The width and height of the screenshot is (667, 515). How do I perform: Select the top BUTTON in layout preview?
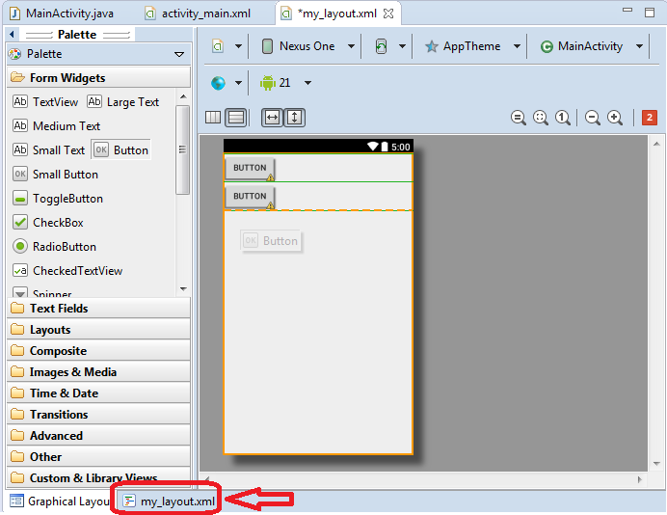[250, 168]
